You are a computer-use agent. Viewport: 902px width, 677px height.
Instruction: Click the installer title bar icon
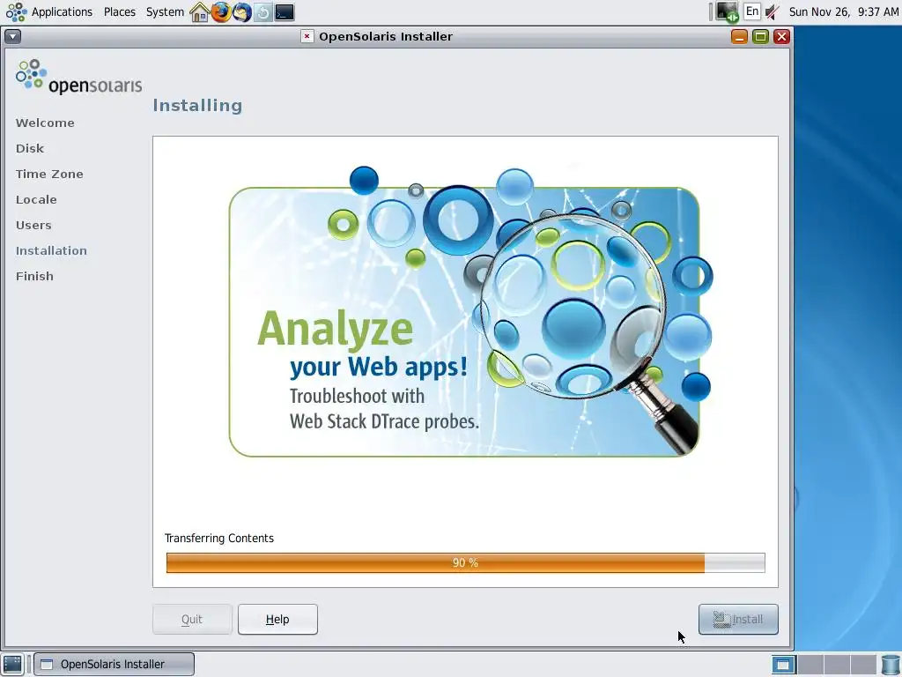pos(307,36)
